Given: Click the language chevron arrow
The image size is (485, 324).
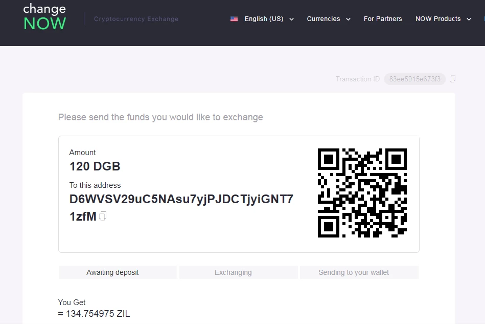Looking at the screenshot, I should pos(291,19).
